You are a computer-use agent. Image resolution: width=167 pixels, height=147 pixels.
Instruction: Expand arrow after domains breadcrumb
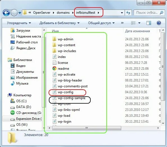tap(73, 13)
